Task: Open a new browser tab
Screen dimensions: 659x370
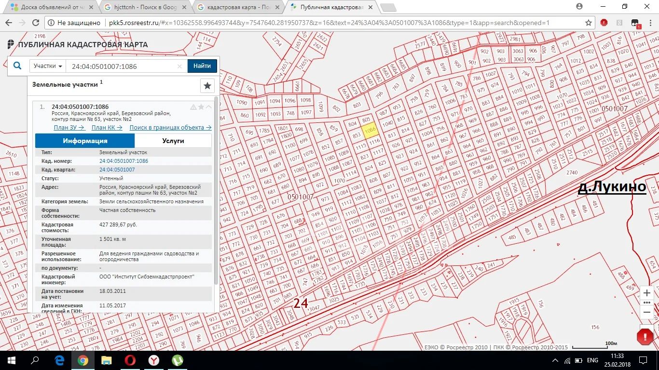Action: pos(388,7)
